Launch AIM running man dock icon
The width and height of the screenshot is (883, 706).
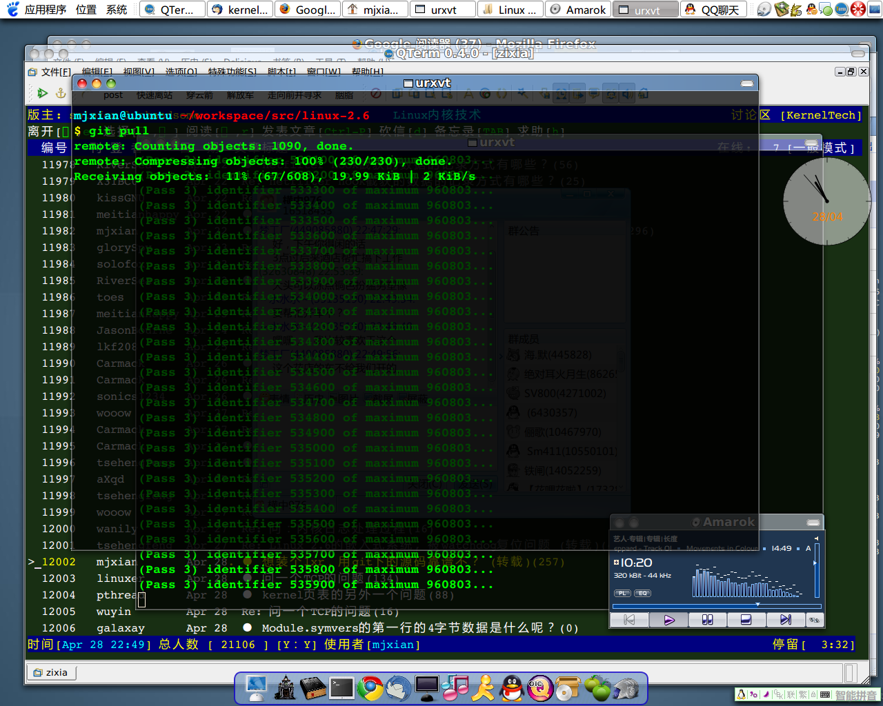pyautogui.click(x=484, y=688)
